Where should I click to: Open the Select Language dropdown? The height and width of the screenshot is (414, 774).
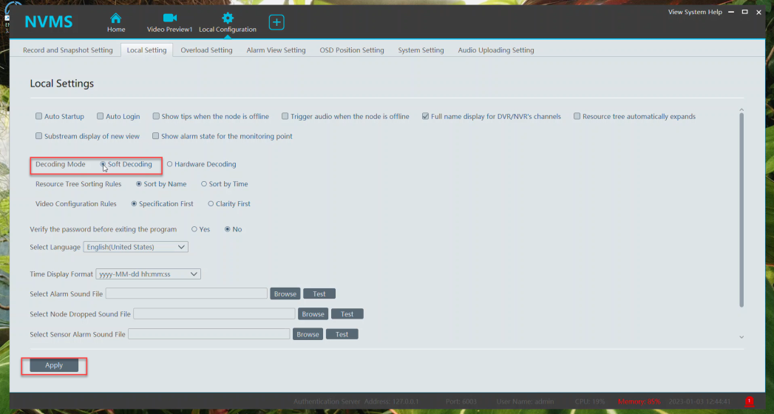[x=135, y=247]
